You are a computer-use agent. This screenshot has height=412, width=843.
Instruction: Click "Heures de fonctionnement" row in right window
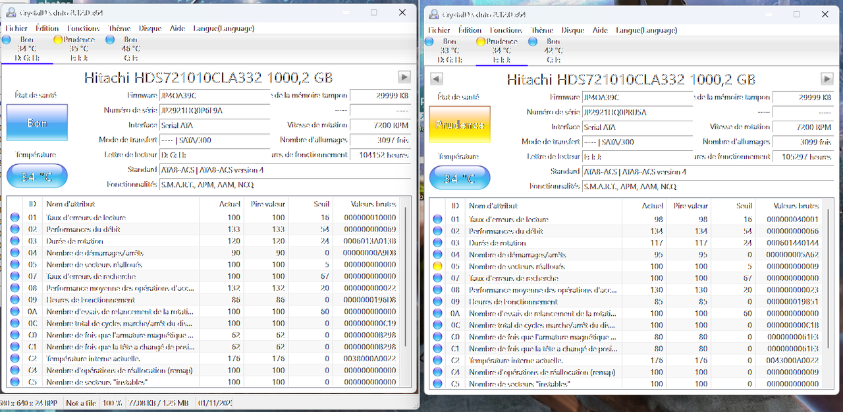625,301
